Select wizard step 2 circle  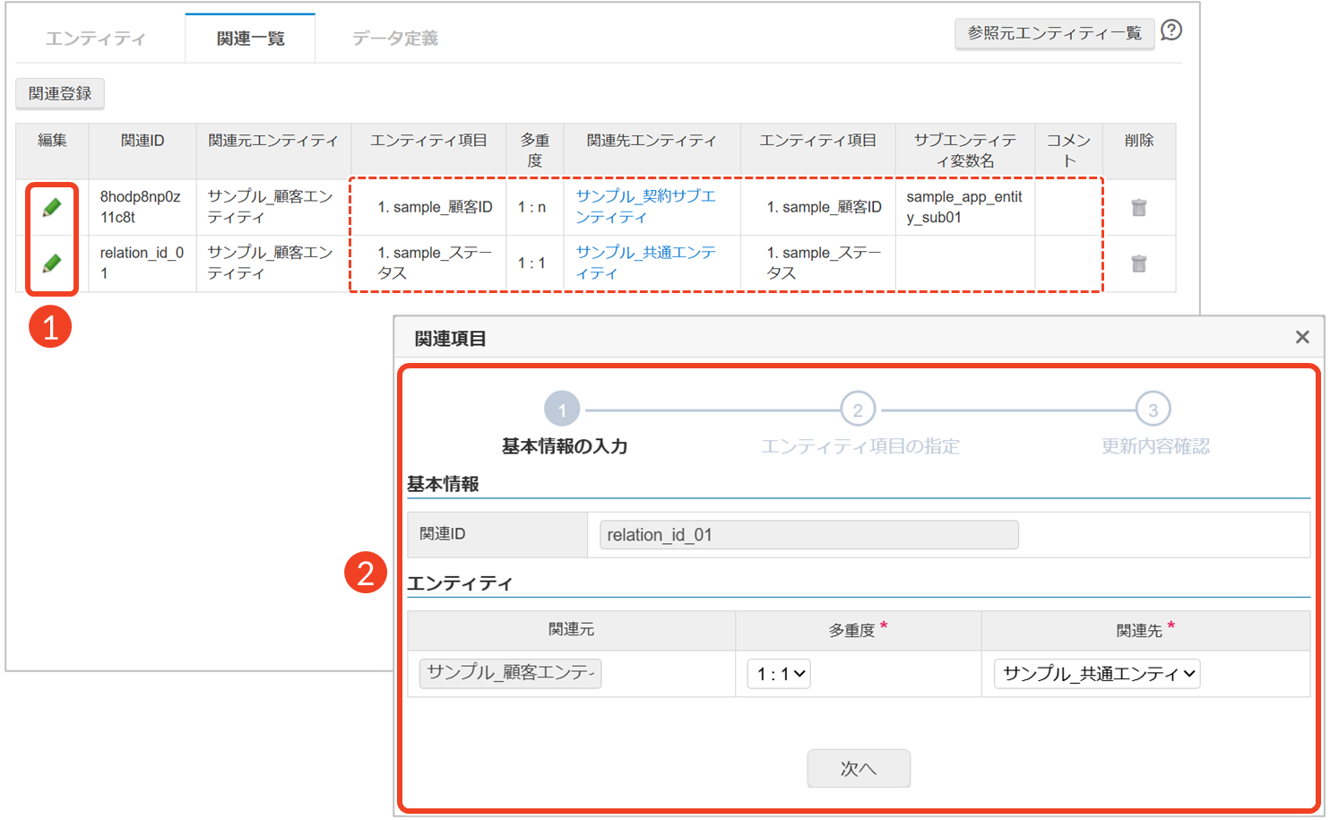[x=857, y=410]
